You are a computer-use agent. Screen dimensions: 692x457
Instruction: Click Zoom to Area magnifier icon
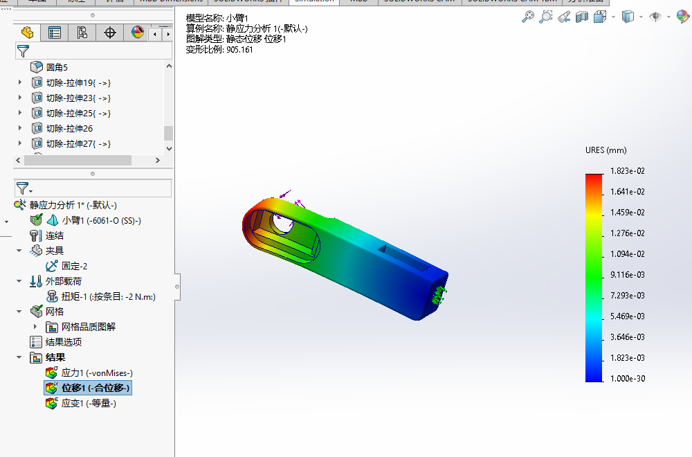click(545, 17)
